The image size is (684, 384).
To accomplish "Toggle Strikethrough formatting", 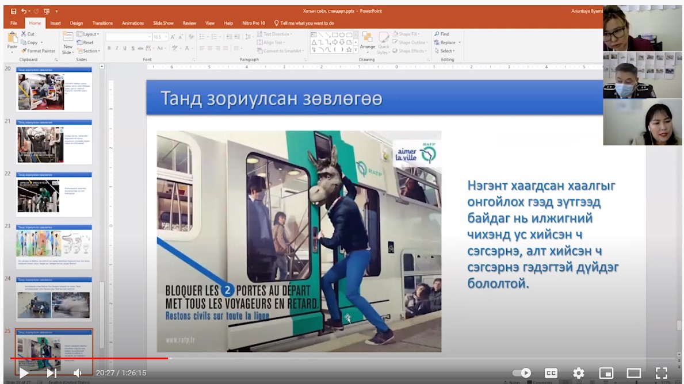I will pos(140,48).
